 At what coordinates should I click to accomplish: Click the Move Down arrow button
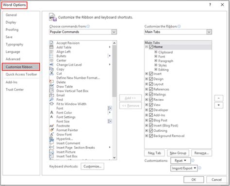219,105
